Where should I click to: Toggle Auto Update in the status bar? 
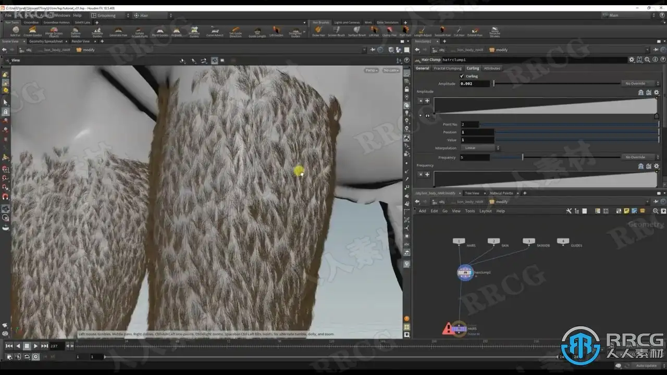(x=647, y=366)
